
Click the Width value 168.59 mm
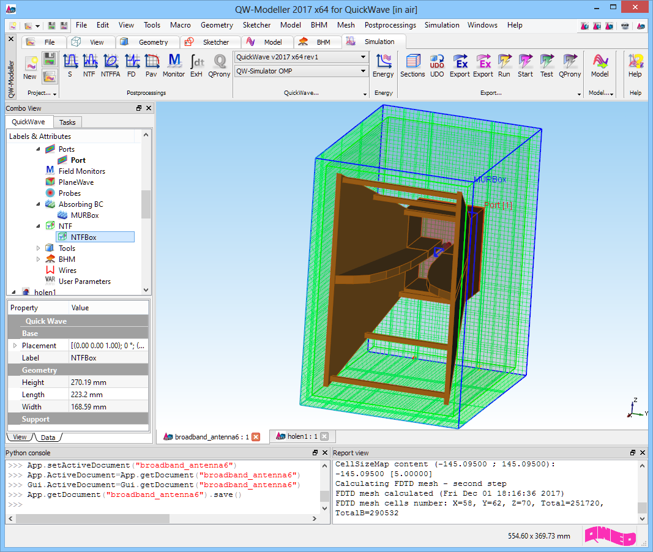pos(109,407)
